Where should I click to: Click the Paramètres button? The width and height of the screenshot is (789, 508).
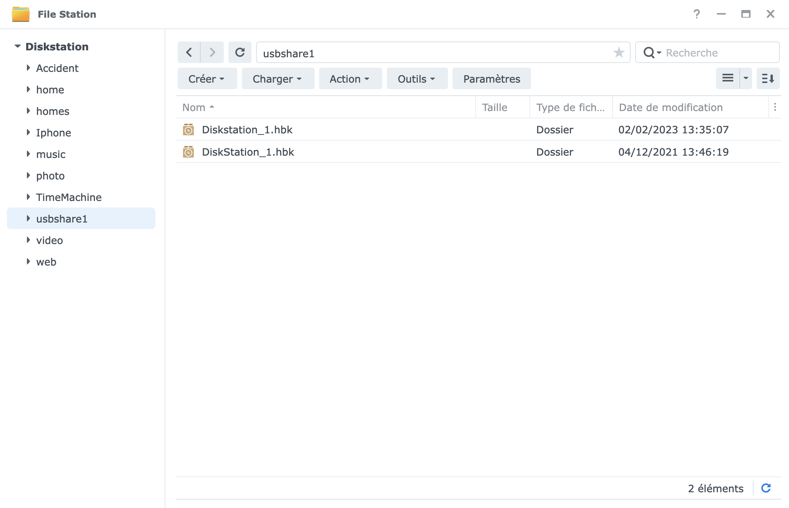(491, 79)
